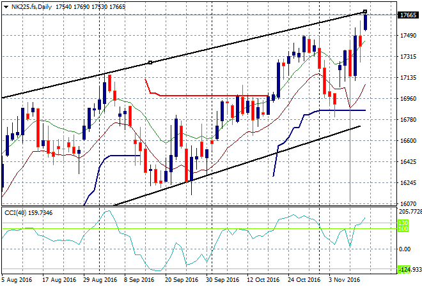Click the 16425 price axis label
Image resolution: width=422 pixels, height=287 pixels.
tap(408, 161)
